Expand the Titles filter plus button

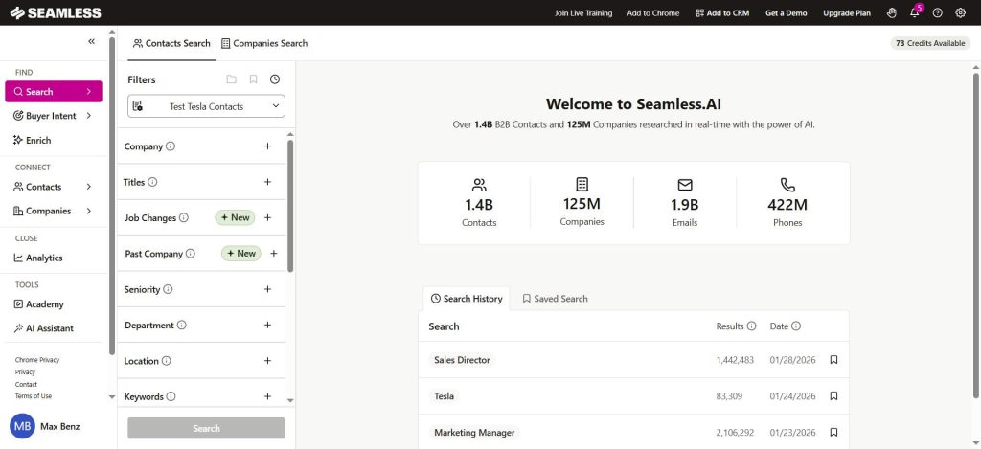pyautogui.click(x=268, y=182)
